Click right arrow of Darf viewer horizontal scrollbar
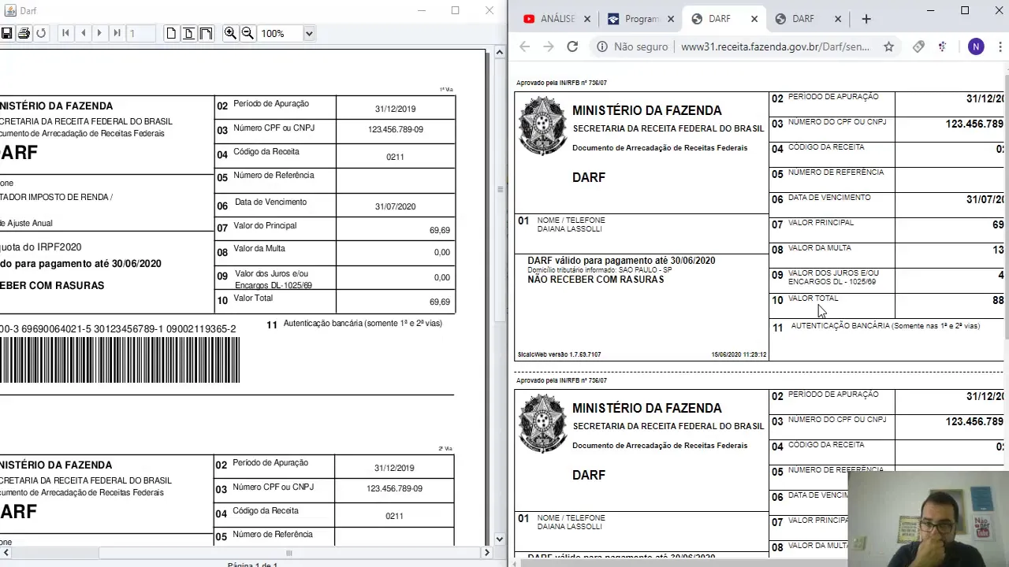 click(x=486, y=553)
